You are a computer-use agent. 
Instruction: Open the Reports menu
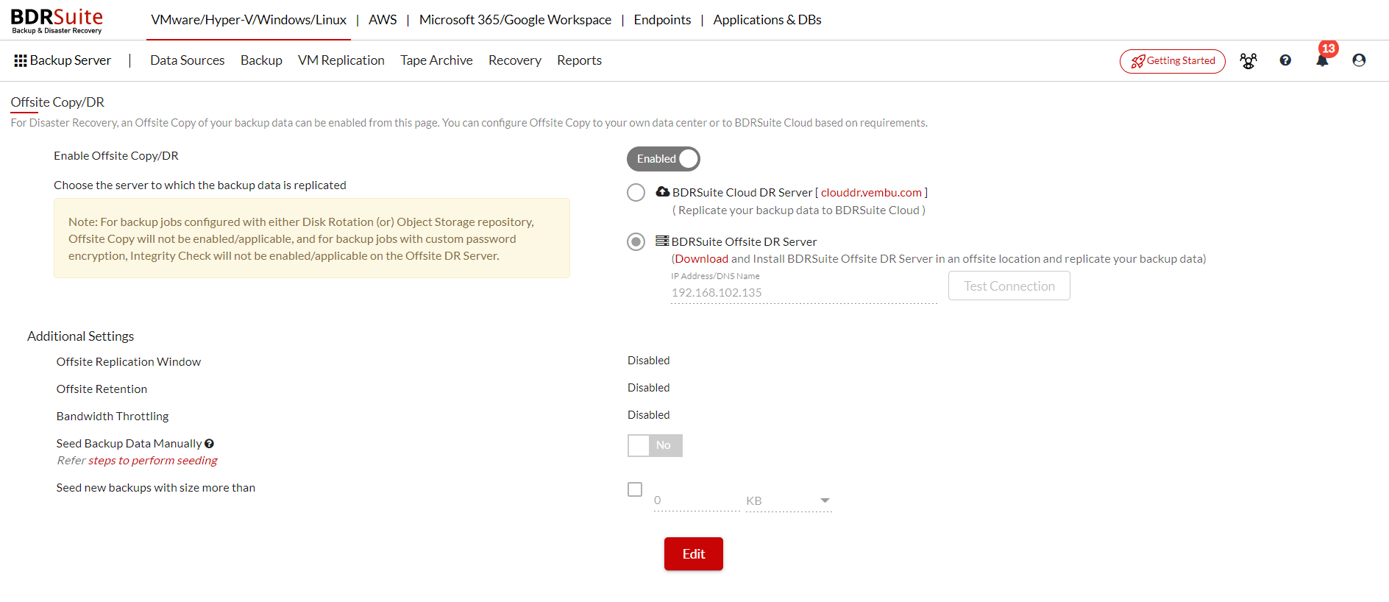click(x=579, y=60)
